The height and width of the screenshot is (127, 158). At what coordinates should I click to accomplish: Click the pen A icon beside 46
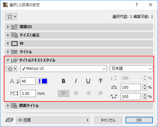tap(15, 81)
